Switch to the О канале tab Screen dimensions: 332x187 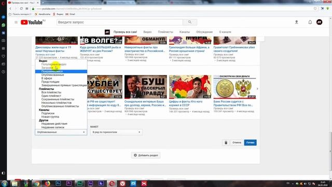point(225,32)
